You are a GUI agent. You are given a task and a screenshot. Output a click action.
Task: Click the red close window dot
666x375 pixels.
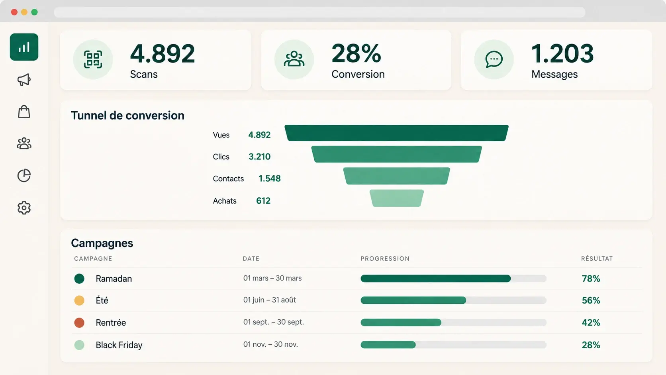point(14,12)
